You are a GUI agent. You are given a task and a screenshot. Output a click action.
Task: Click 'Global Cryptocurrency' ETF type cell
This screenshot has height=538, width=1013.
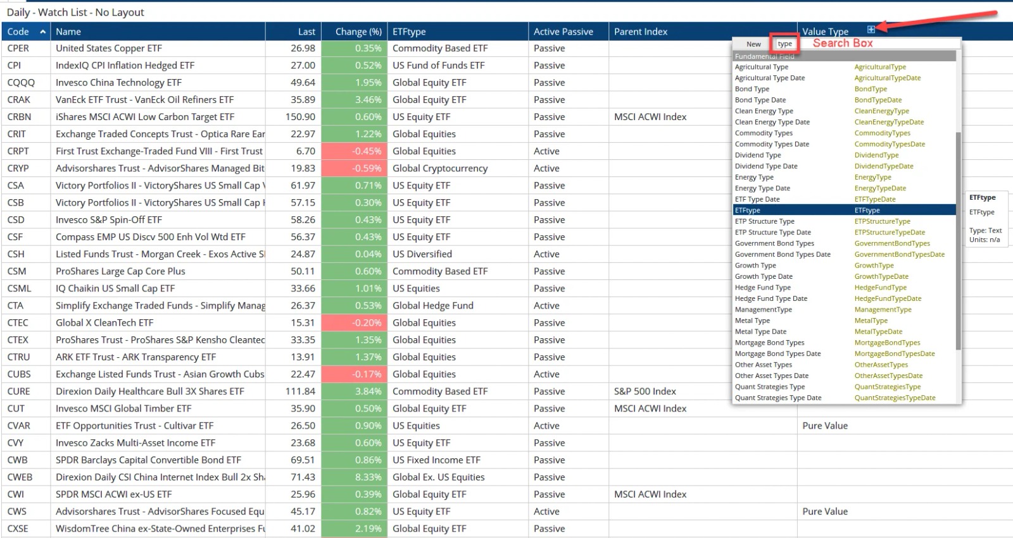tap(458, 168)
